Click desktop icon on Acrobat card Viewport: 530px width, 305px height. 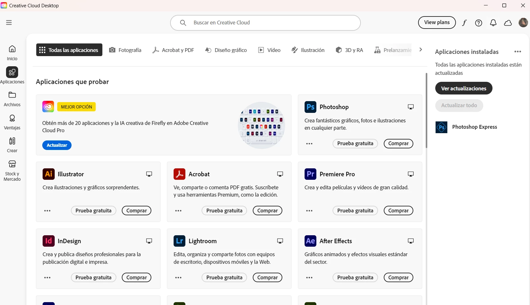[x=280, y=174]
